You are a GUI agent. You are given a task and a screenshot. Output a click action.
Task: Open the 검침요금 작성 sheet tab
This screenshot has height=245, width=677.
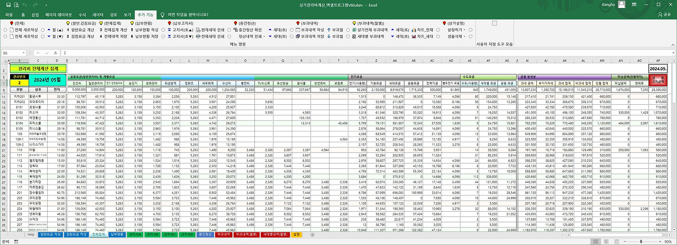77,234
